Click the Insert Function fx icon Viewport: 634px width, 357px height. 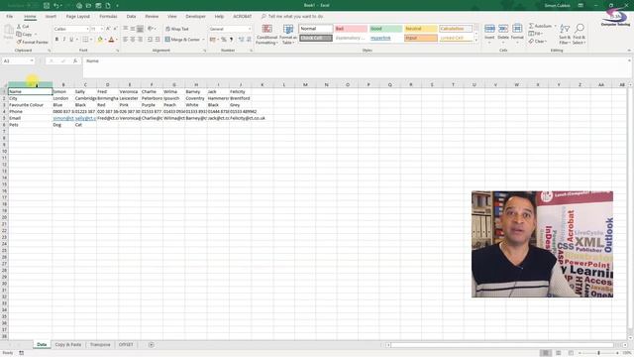click(75, 60)
